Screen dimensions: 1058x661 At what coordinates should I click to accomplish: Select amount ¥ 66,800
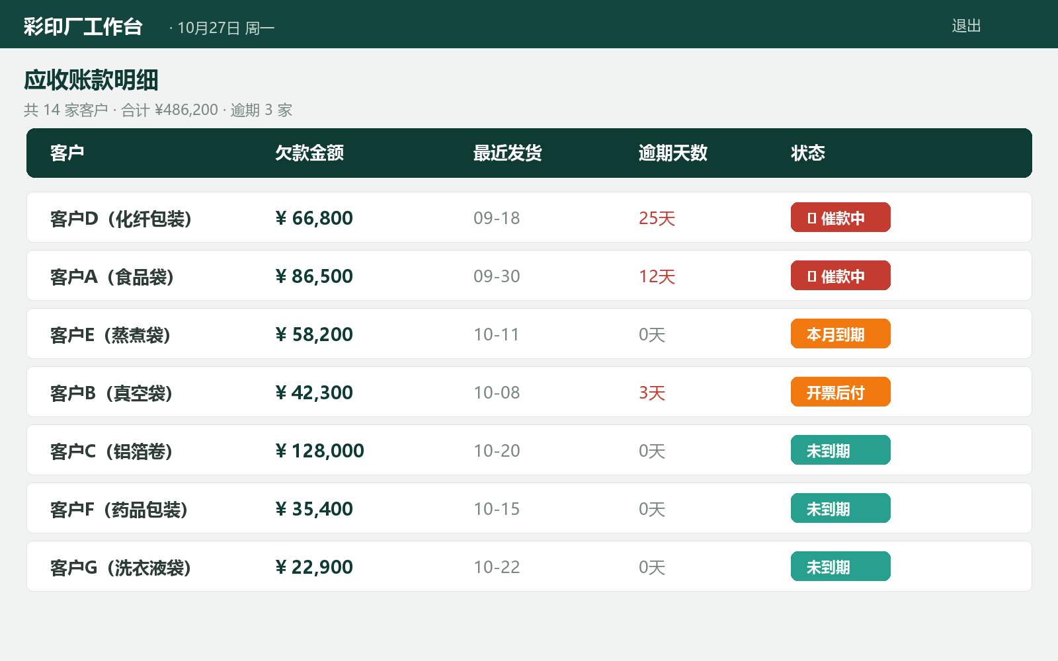314,218
